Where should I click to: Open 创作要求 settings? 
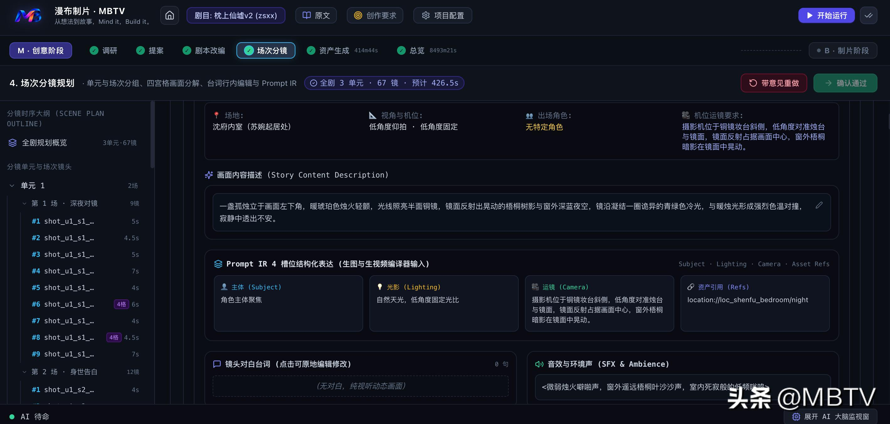pyautogui.click(x=375, y=15)
